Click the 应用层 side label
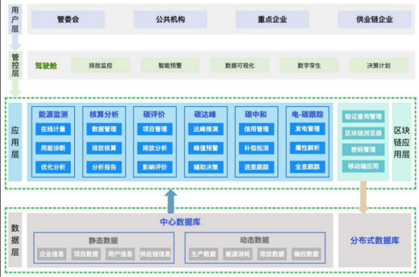Screen dimensions: 419x277 point(15,142)
